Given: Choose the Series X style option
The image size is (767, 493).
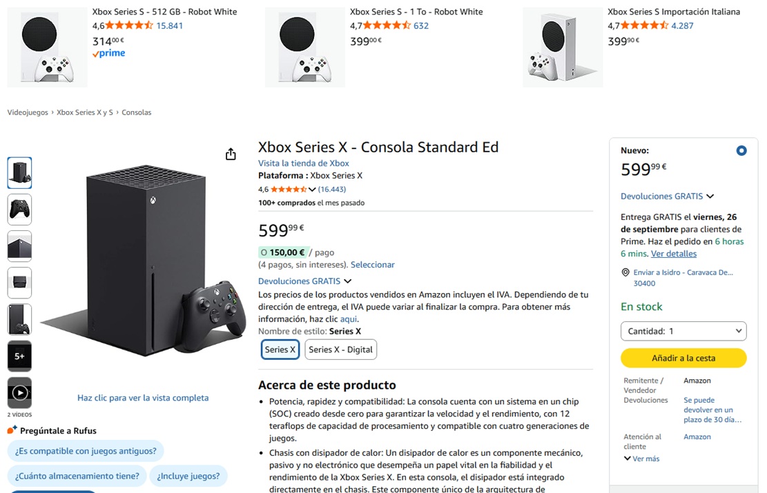Looking at the screenshot, I should pyautogui.click(x=280, y=350).
